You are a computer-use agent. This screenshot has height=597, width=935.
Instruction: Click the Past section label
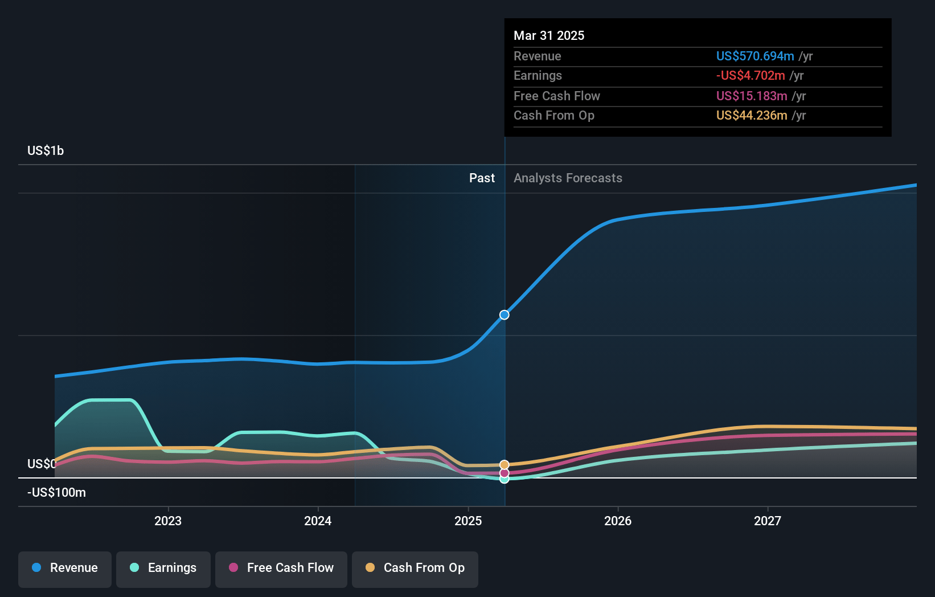point(482,178)
